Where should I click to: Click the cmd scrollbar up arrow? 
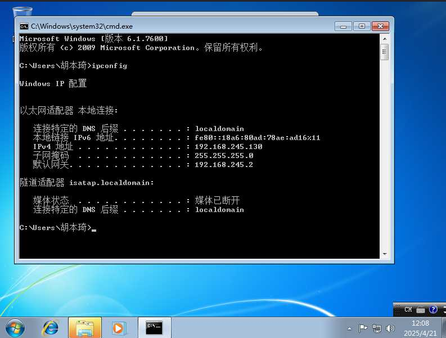point(385,39)
